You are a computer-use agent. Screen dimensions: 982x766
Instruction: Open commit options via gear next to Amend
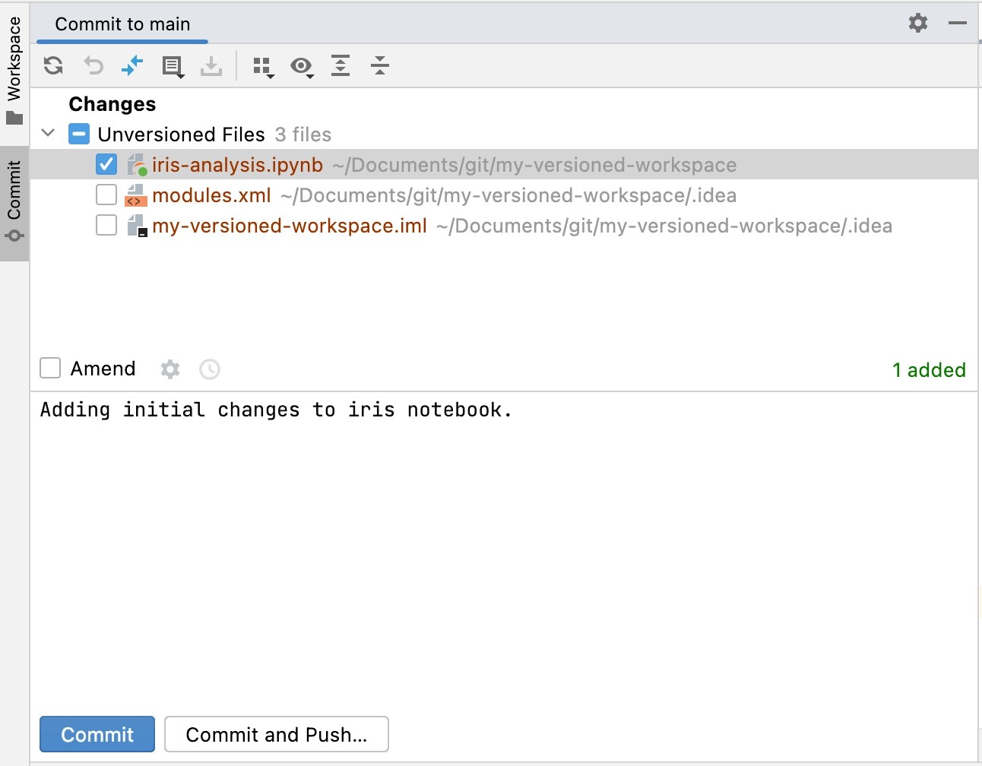point(169,369)
